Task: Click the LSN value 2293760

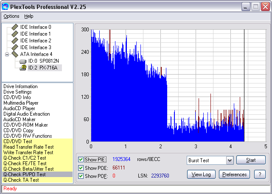Action: (160, 176)
